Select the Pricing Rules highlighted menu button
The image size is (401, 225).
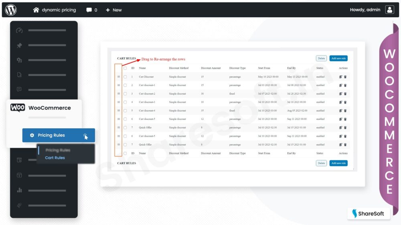coord(59,135)
